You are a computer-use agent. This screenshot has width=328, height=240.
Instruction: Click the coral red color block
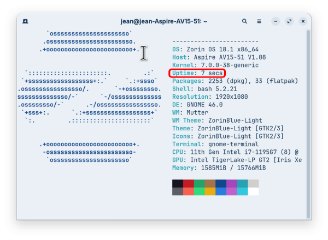click(189, 191)
